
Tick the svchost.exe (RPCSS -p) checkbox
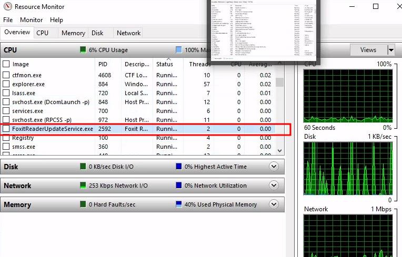coord(6,120)
